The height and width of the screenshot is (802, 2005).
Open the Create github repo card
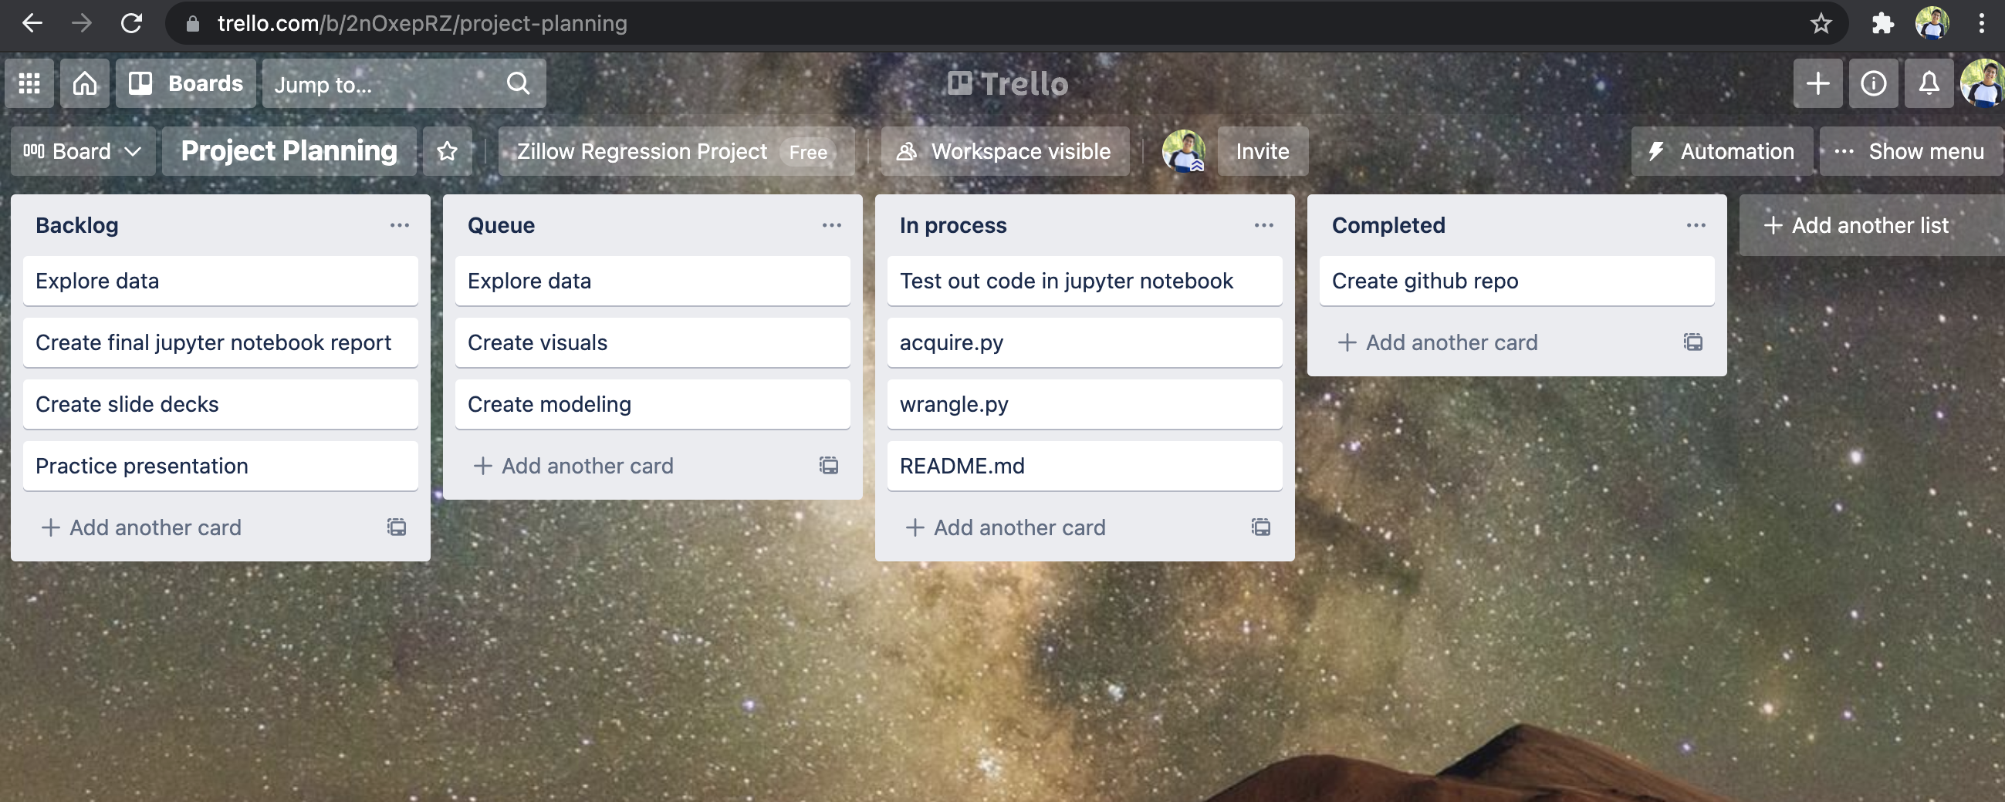pyautogui.click(x=1516, y=281)
